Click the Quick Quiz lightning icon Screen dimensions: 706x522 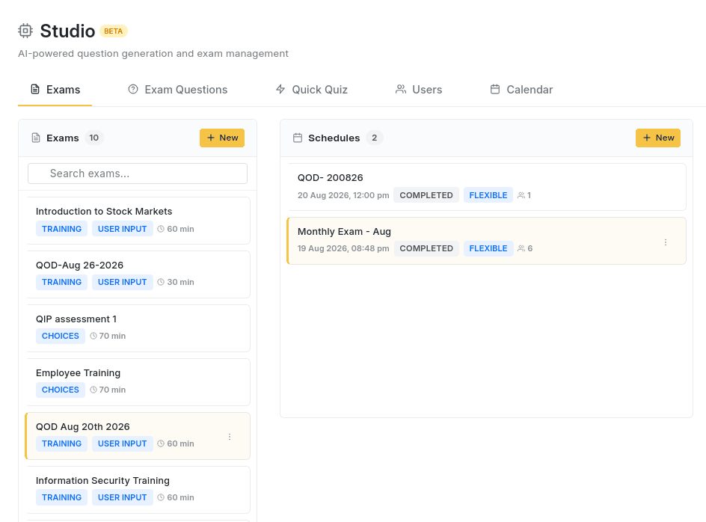pyautogui.click(x=280, y=89)
